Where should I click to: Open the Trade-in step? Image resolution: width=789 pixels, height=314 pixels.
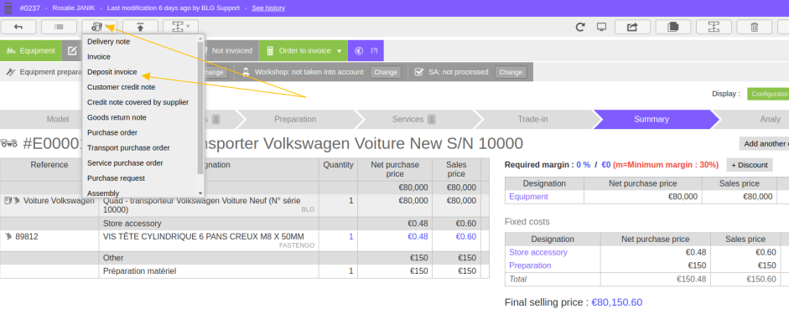533,119
